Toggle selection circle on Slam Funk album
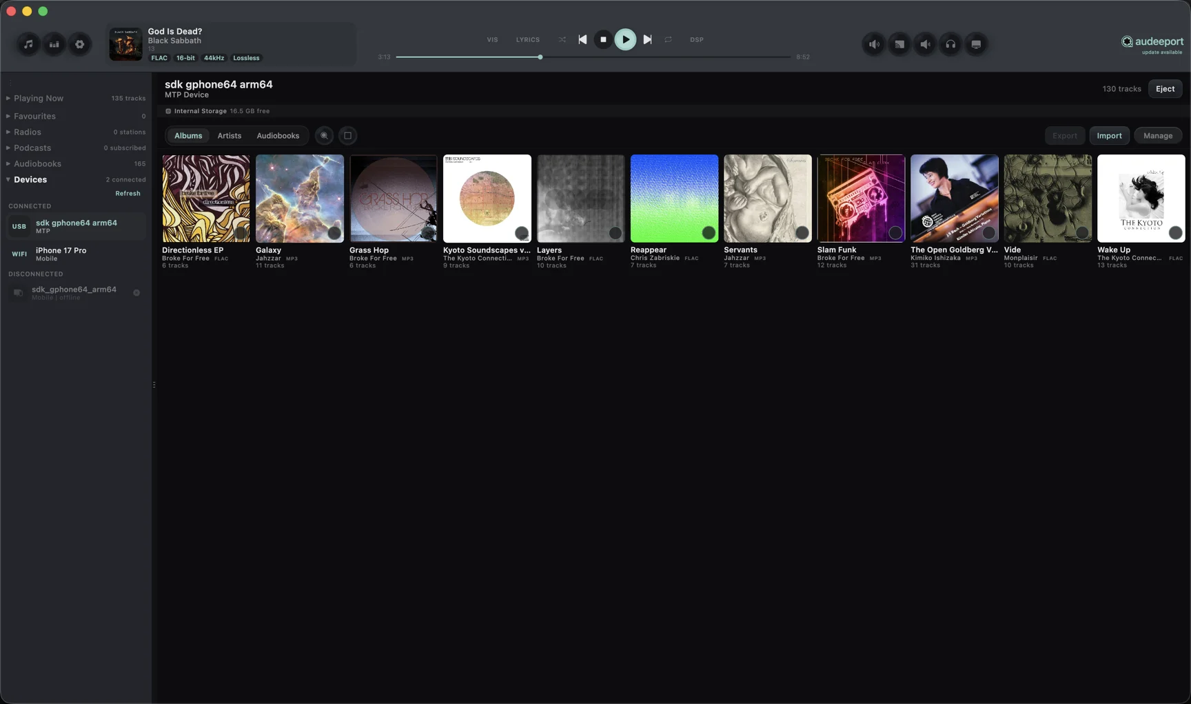 pos(895,233)
